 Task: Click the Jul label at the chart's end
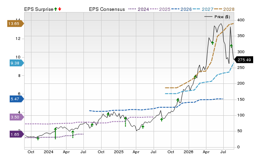tap(223, 152)
